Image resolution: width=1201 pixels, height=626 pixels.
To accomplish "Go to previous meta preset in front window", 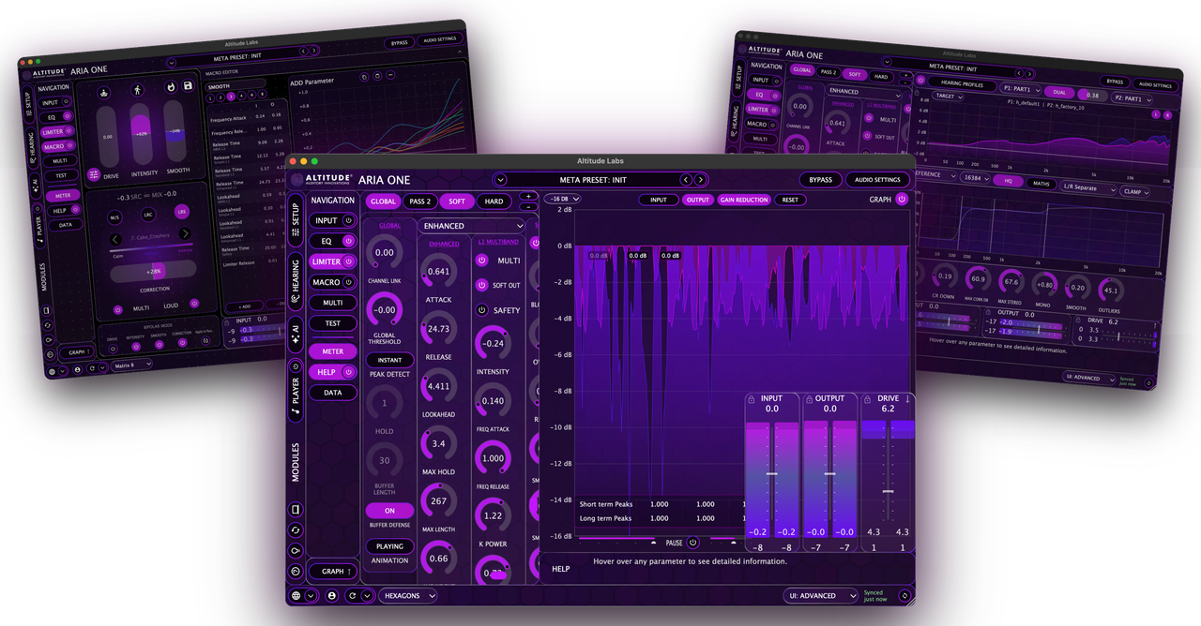I will (x=686, y=180).
